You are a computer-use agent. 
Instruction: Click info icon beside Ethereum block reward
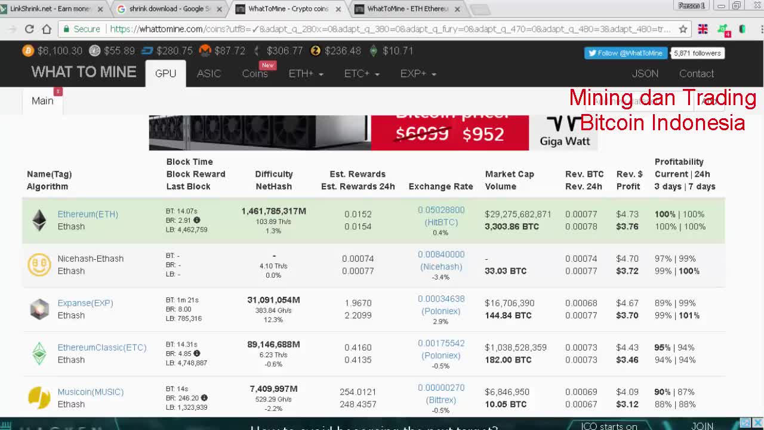tap(197, 220)
